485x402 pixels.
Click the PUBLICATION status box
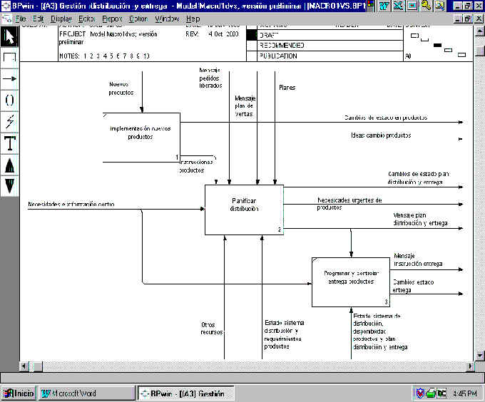(252, 56)
